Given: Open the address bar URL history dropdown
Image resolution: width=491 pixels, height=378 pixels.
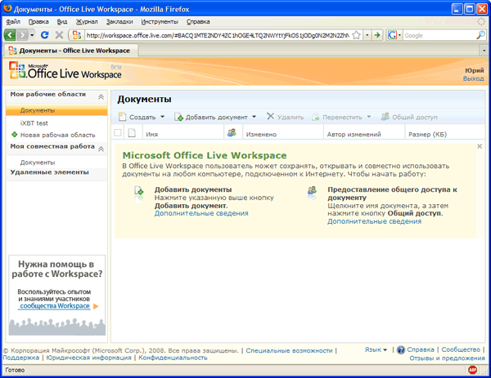Looking at the screenshot, I should click(367, 35).
